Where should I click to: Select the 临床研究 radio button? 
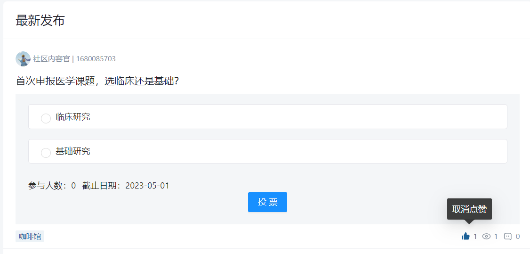(x=46, y=118)
